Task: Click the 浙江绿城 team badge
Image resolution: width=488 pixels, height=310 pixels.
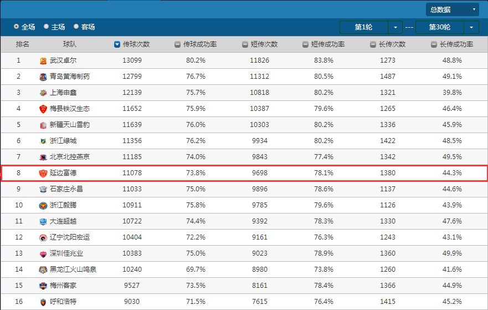Action: [x=43, y=141]
